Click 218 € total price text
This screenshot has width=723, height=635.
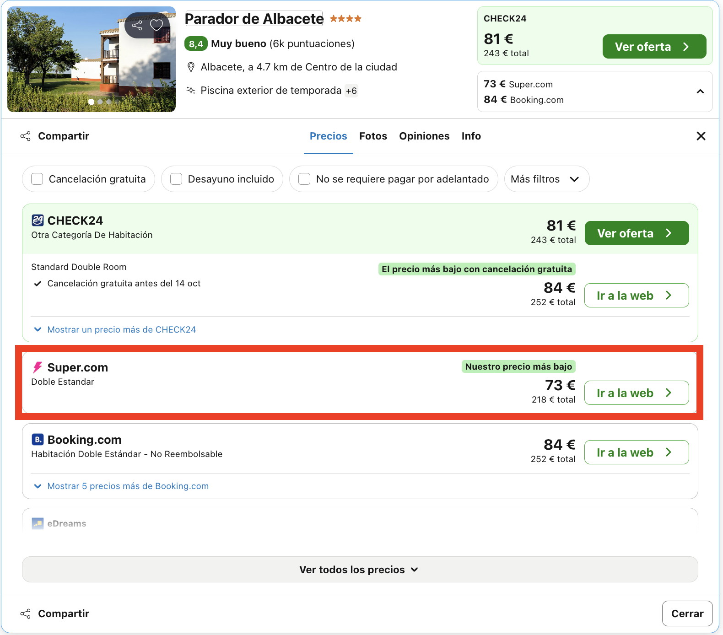pos(553,399)
